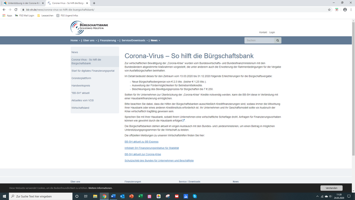Click taskbar search box 'Zur Suche Text hier eingeben'

pos(41,197)
